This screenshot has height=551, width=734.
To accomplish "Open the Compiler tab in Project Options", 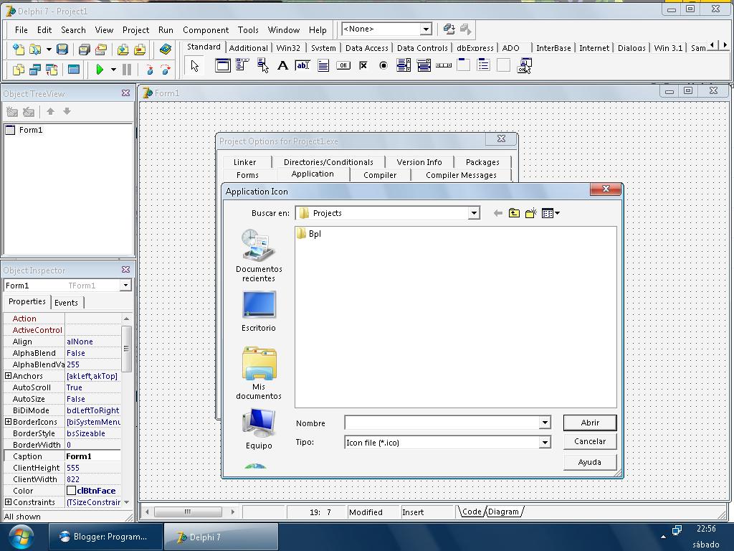I will [380, 175].
